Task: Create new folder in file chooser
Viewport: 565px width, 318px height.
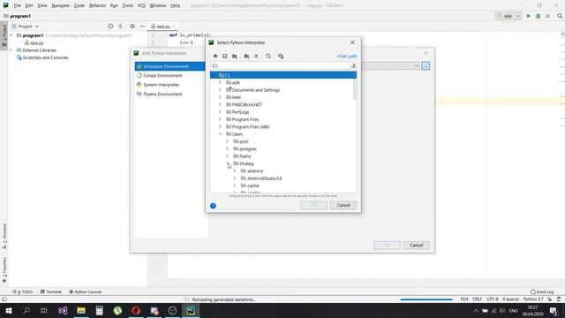Action: coord(246,57)
